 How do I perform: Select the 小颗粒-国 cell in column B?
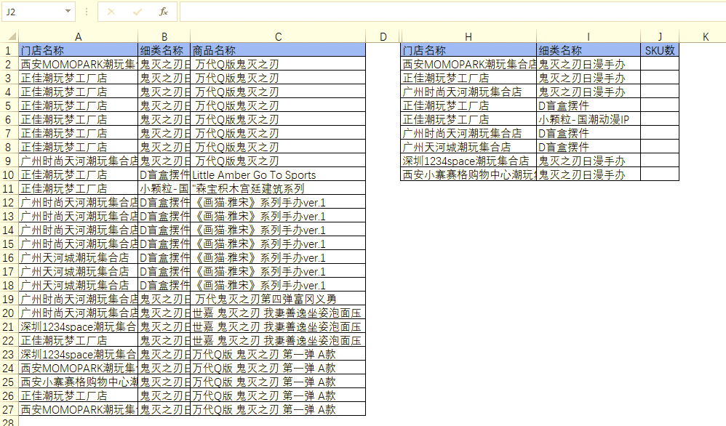click(164, 189)
